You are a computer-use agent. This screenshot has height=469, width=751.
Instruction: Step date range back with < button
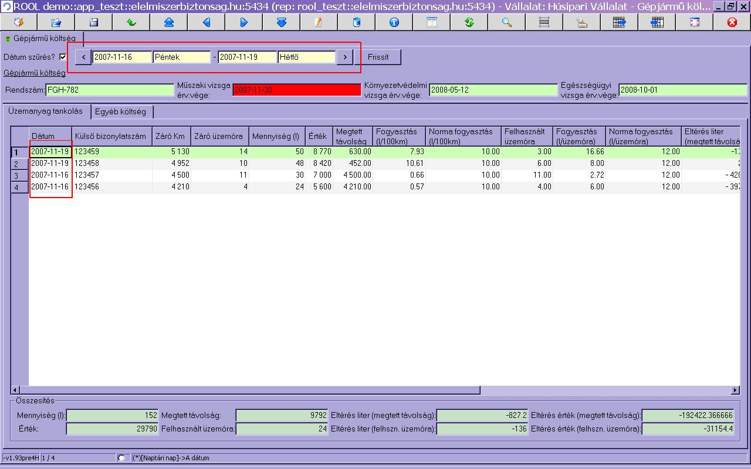pyautogui.click(x=84, y=57)
